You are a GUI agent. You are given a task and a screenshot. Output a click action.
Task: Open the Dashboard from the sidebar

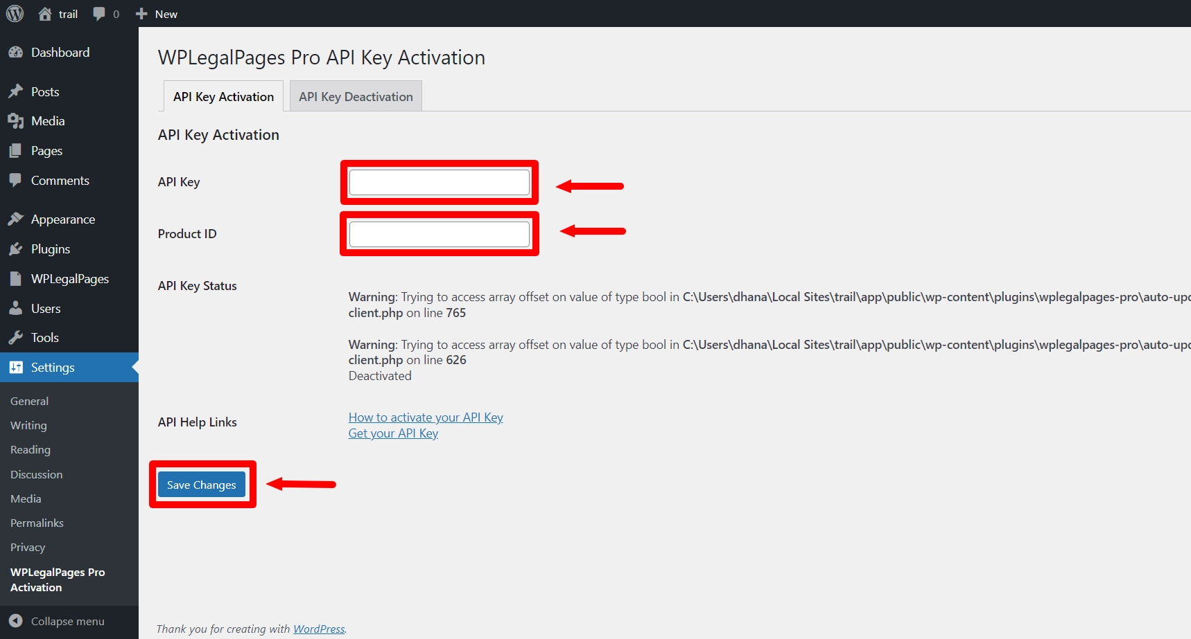pos(17,52)
